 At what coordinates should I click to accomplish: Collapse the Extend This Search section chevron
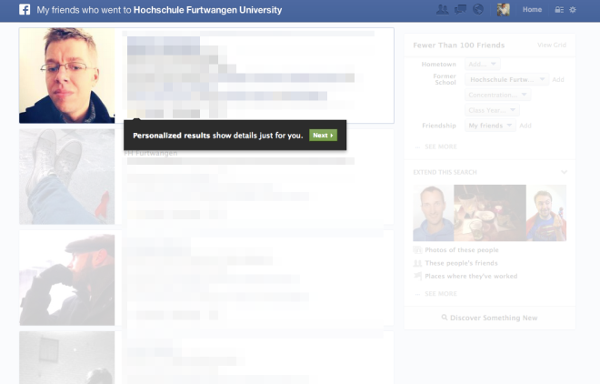(x=564, y=172)
